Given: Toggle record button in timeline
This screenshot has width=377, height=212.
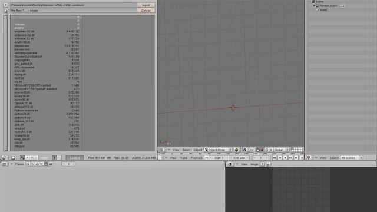Looking at the screenshot, I should (302, 158).
